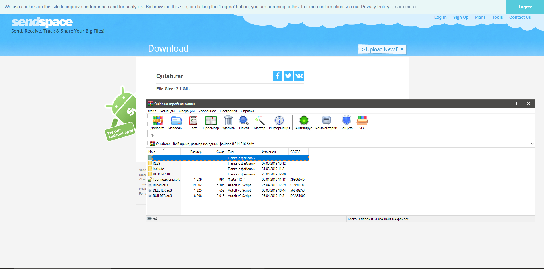Open the Find (Найти) magnifier tool
The width and height of the screenshot is (544, 269).
[x=244, y=121]
